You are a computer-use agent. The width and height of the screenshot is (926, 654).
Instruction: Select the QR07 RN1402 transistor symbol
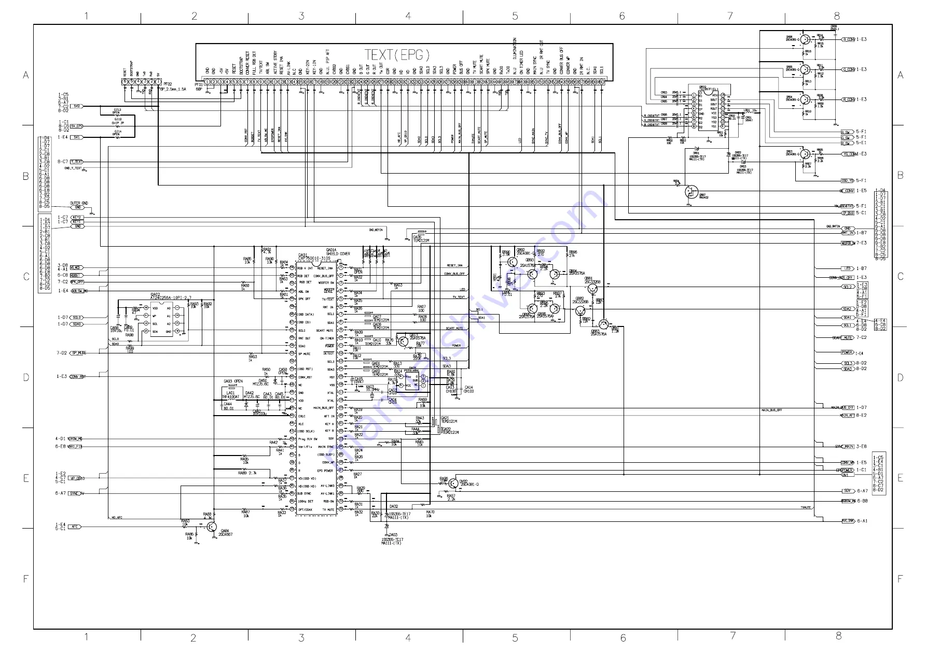[691, 191]
